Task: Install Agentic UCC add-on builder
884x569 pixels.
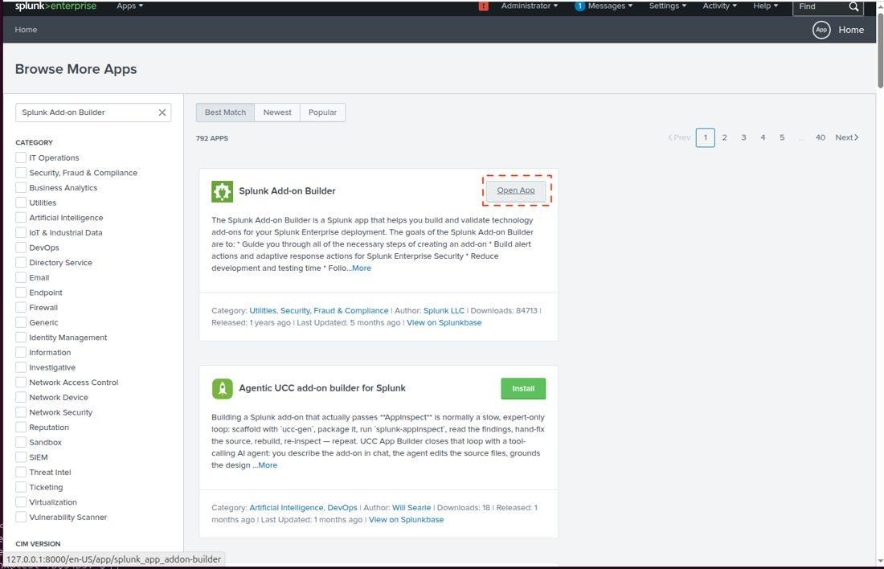Action: pos(523,388)
